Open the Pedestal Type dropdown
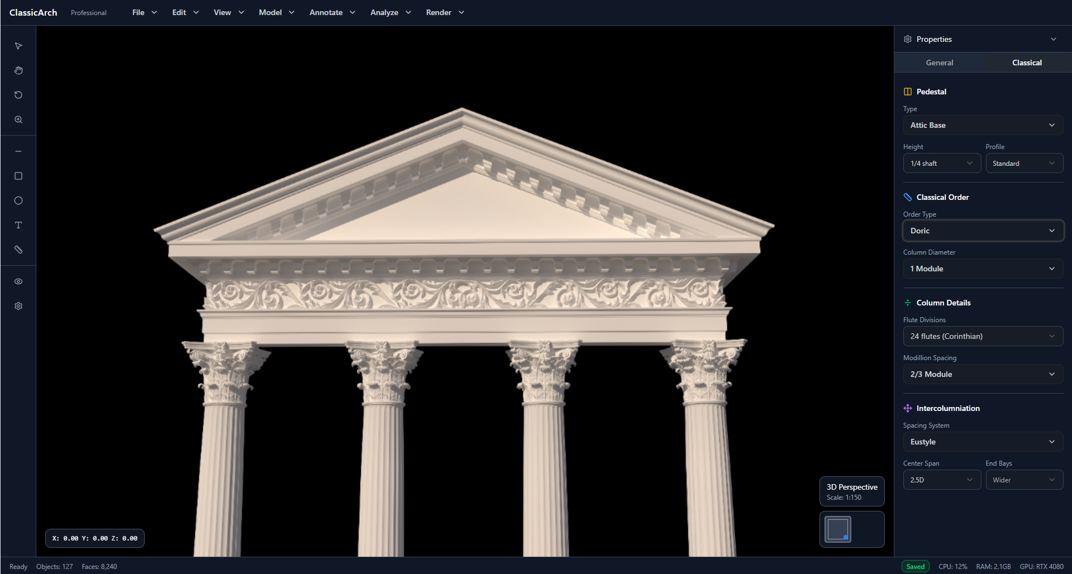The width and height of the screenshot is (1072, 574). point(983,125)
